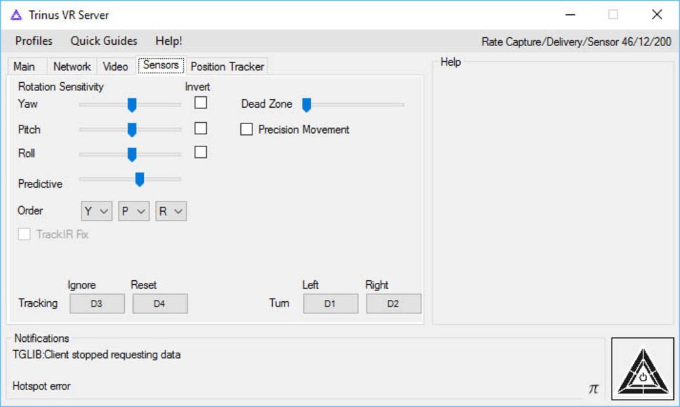
Task: Open the Help! menu
Action: (x=168, y=41)
